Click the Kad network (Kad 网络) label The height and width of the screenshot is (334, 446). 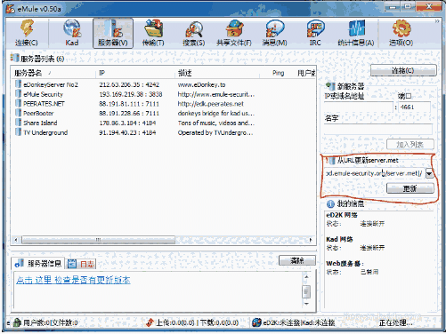pyautogui.click(x=339, y=239)
